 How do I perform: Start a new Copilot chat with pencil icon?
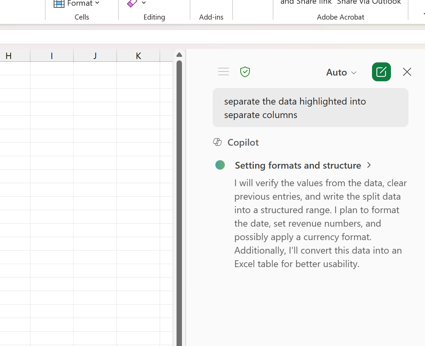tap(381, 72)
